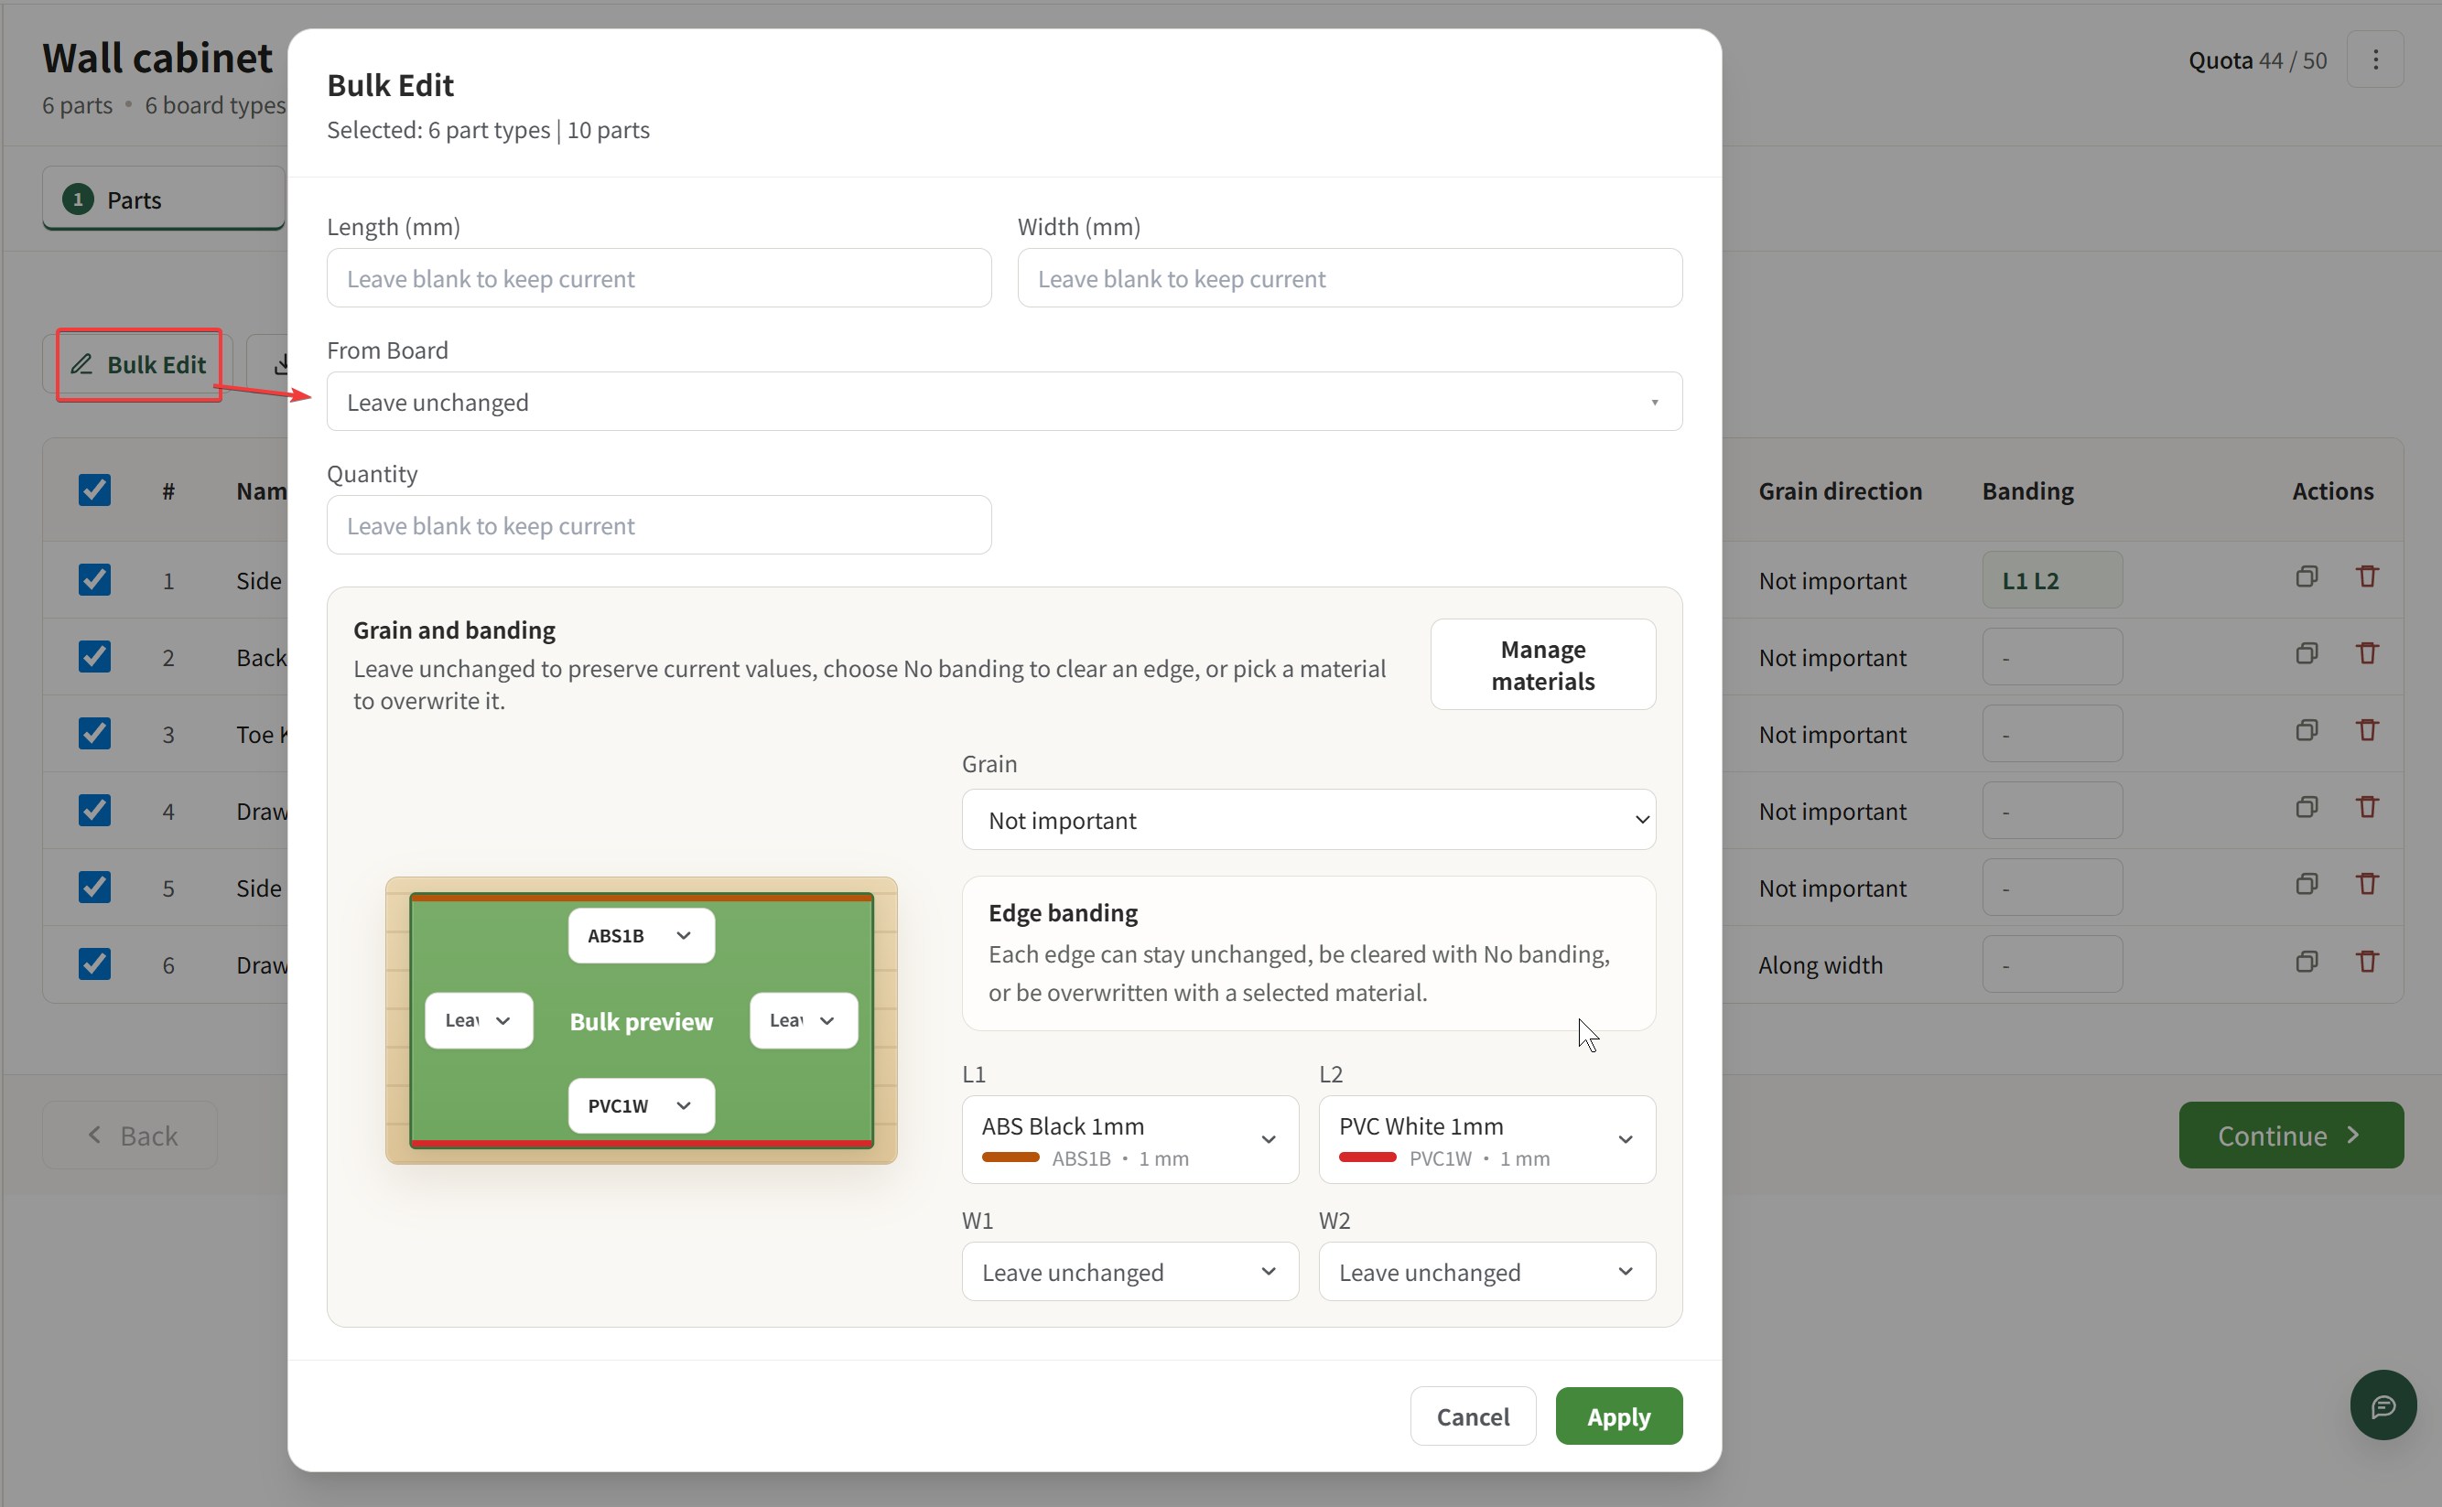
Task: Click the PVC White red color swatch
Action: (x=1367, y=1158)
